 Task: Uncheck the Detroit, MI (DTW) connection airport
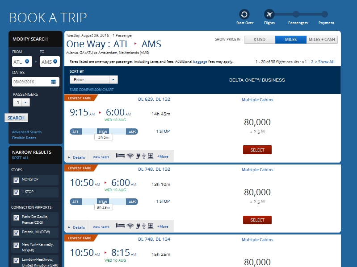coord(17,232)
